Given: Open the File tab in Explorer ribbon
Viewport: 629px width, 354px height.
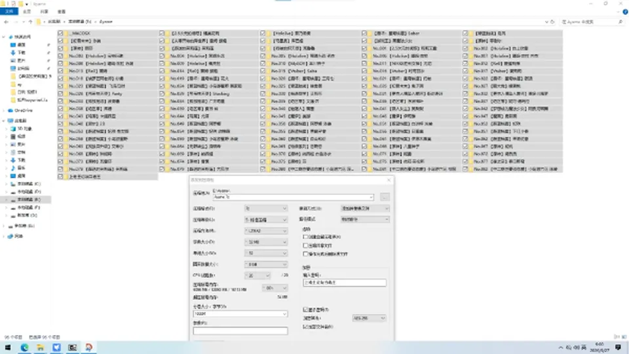Looking at the screenshot, I should pos(9,12).
